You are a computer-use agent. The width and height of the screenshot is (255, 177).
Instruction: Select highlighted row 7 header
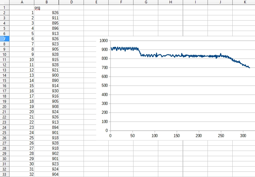point(5,39)
